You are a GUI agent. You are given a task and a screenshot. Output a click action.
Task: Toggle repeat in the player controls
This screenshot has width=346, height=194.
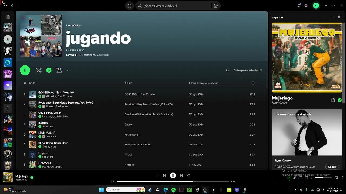pyautogui.click(x=189, y=175)
